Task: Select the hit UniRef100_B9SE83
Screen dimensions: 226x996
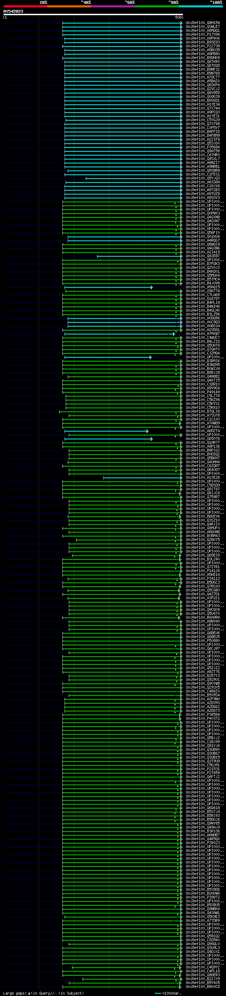Action: coord(202,42)
